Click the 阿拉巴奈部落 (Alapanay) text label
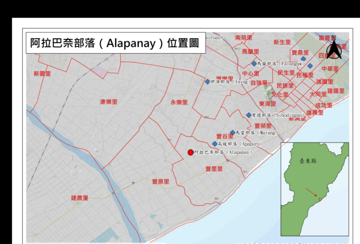 (x=223, y=153)
